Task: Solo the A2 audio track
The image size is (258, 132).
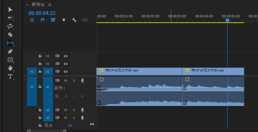Action: coord(74,110)
